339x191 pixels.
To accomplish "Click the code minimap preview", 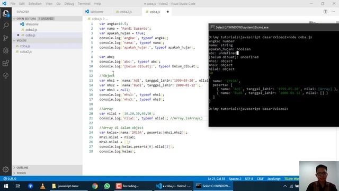I will pyautogui.click(x=314, y=22).
